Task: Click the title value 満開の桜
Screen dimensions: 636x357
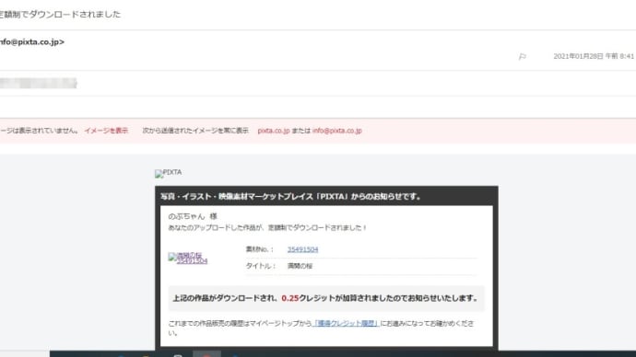Action: click(x=300, y=266)
